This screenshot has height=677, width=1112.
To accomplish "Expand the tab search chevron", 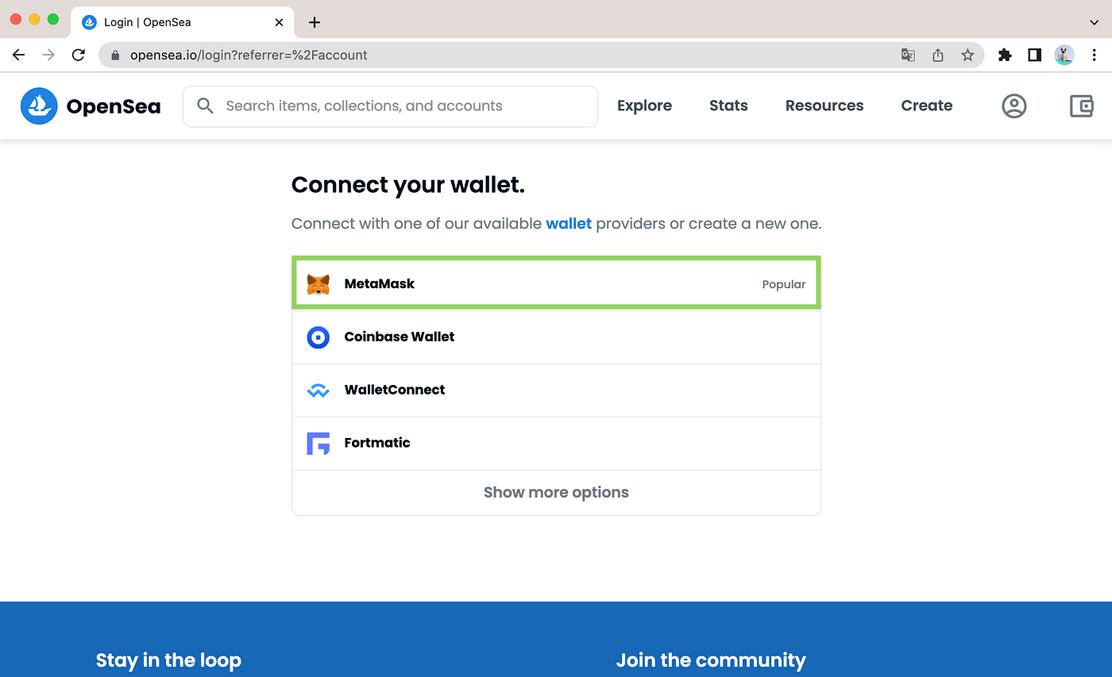I will click(x=1094, y=22).
